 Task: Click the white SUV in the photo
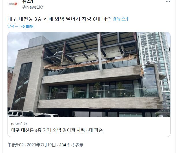coord(21,114)
